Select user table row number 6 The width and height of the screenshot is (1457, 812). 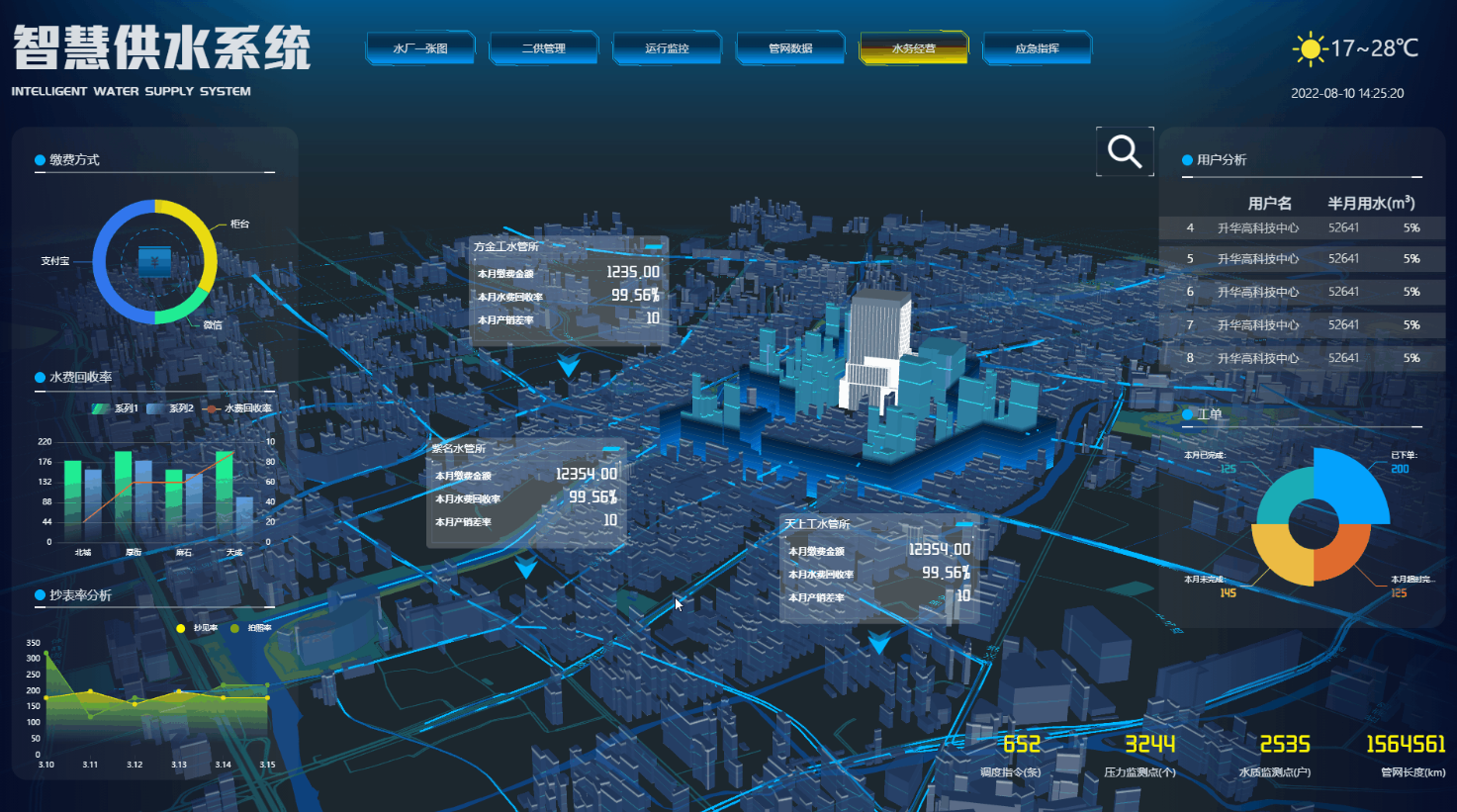click(x=1301, y=292)
